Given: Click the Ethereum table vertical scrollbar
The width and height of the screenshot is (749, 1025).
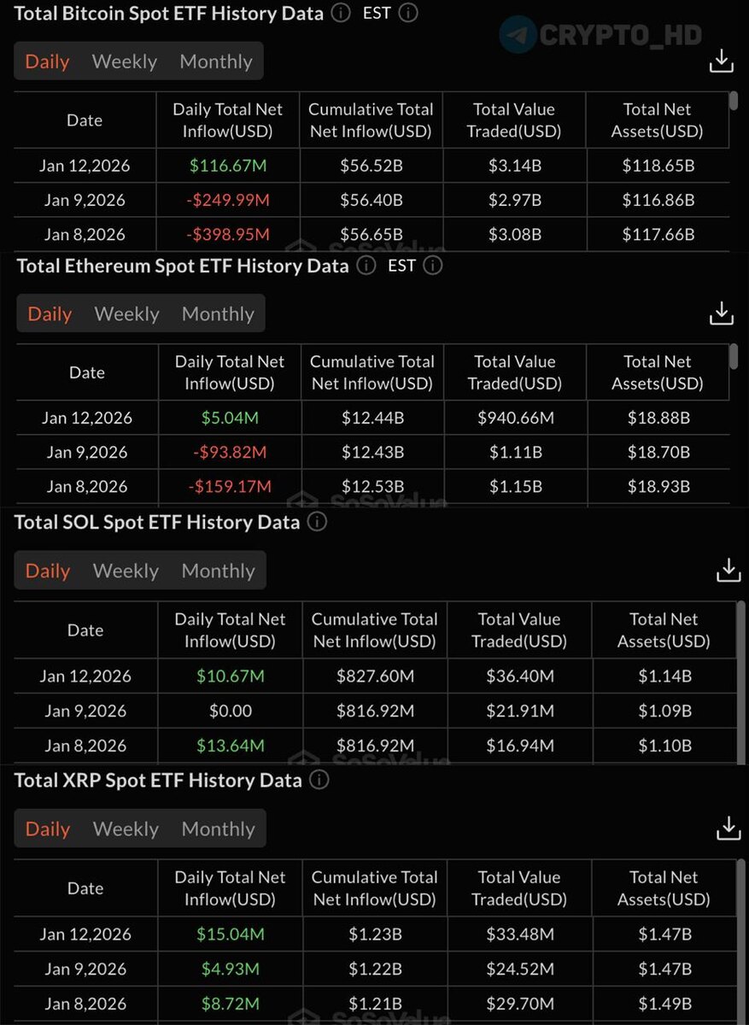Looking at the screenshot, I should (734, 355).
